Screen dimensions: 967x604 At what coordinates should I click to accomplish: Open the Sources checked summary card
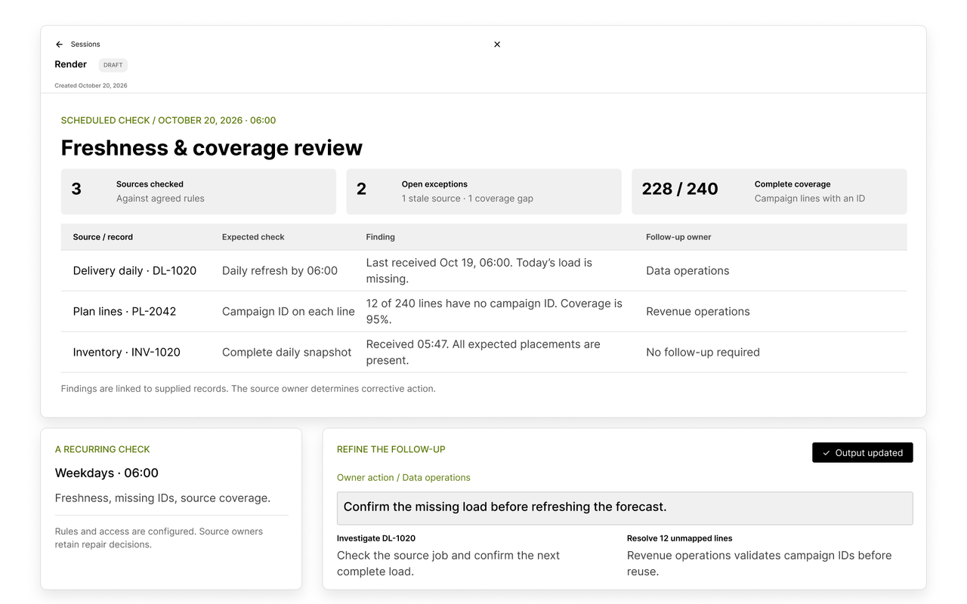coord(199,191)
